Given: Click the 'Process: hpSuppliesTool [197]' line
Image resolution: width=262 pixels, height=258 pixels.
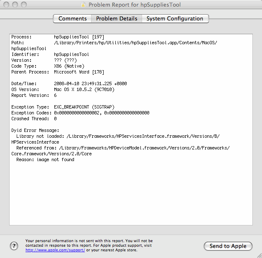Looking at the screenshot, I should click(x=58, y=37).
